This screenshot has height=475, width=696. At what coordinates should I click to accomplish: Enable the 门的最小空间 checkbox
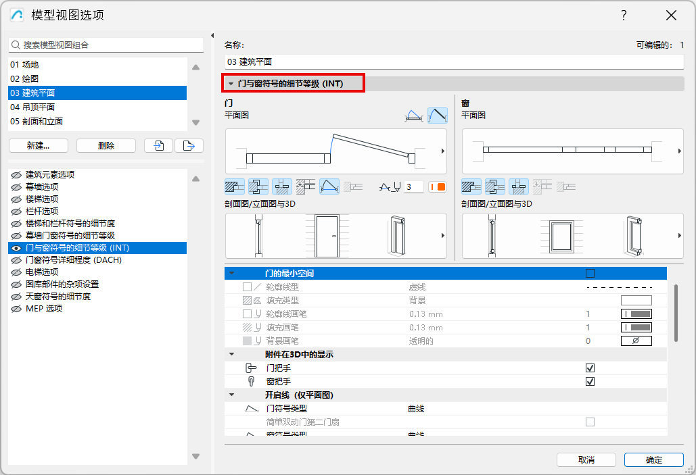click(x=590, y=273)
